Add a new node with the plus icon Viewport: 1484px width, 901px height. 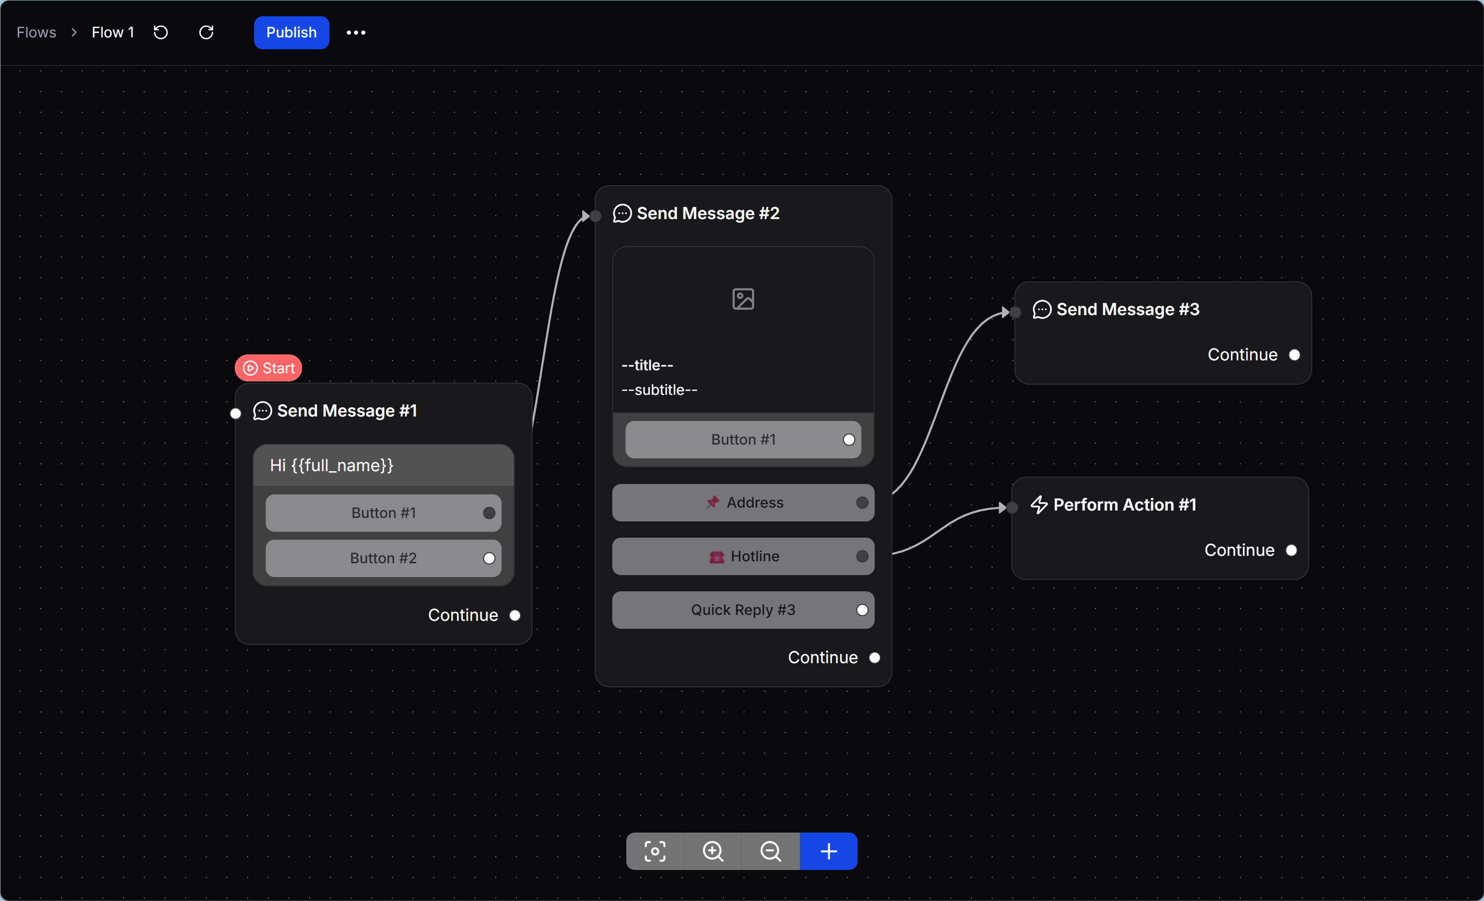tap(828, 851)
